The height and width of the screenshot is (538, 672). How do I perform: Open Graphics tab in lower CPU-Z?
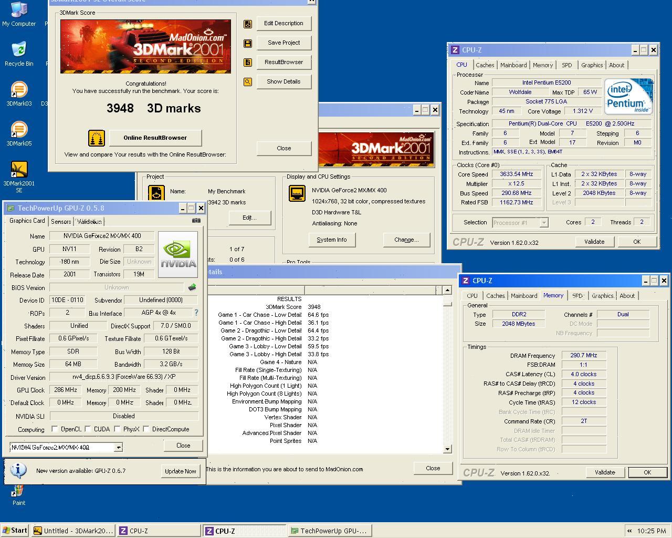click(603, 296)
